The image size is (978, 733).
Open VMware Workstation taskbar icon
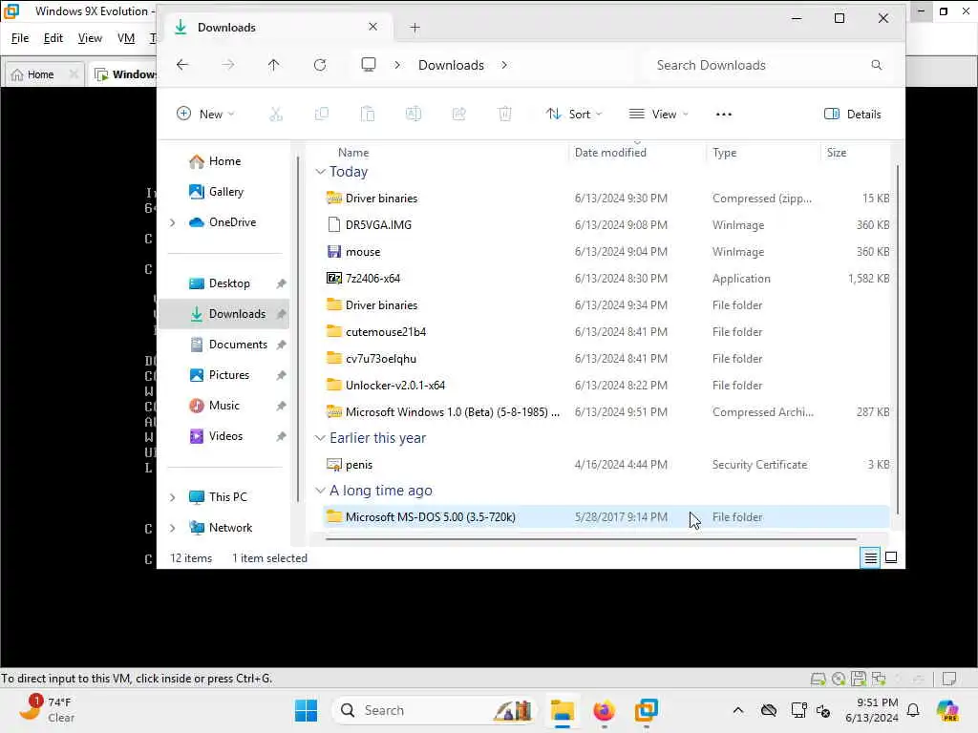pyautogui.click(x=647, y=710)
